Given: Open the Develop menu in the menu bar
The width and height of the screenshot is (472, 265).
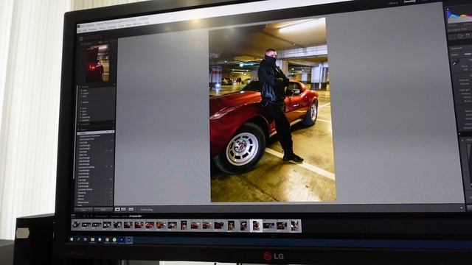Looking at the screenshot, I should [93, 29].
